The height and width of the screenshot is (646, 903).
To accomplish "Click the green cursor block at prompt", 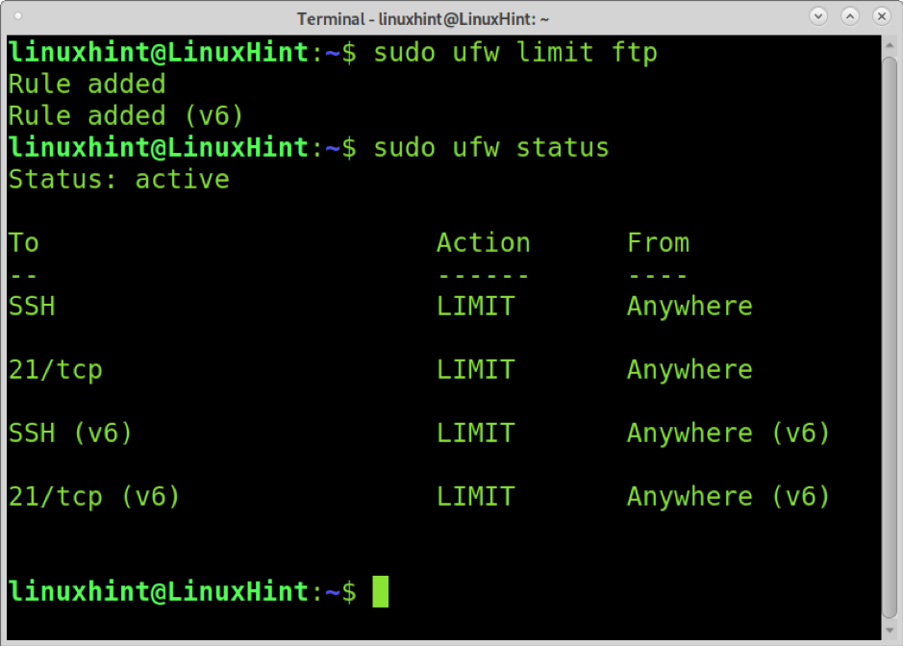I will [x=380, y=591].
